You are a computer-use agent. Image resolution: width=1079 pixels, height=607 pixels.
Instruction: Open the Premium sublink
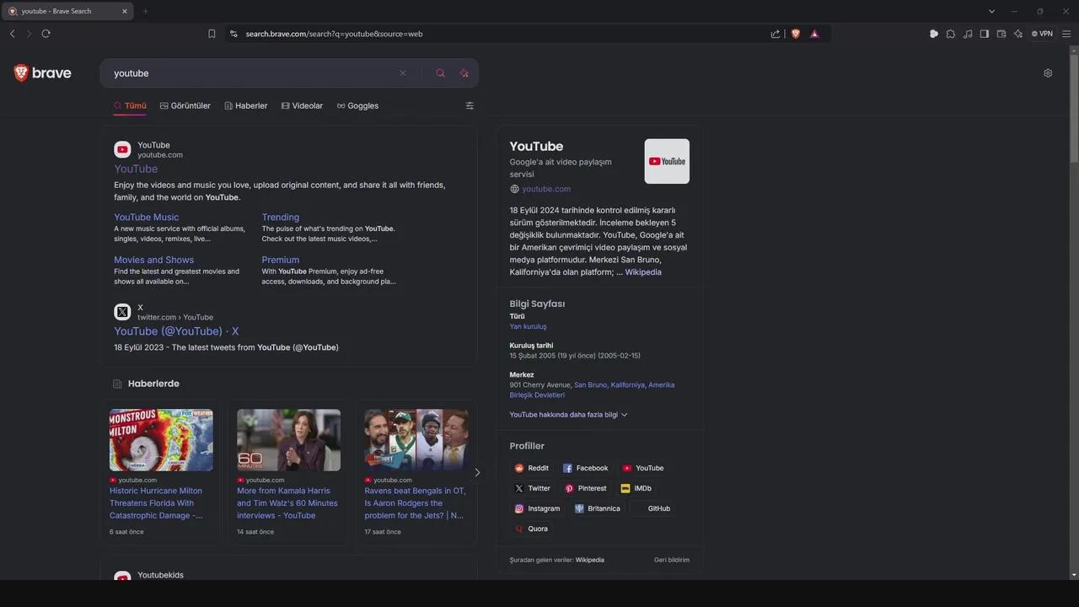[x=281, y=260]
